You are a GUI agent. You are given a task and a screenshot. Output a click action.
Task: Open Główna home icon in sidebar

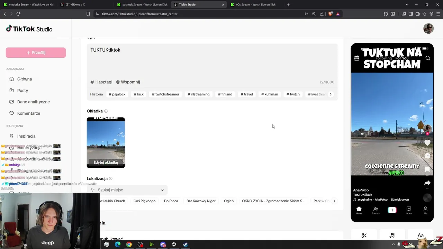11,79
